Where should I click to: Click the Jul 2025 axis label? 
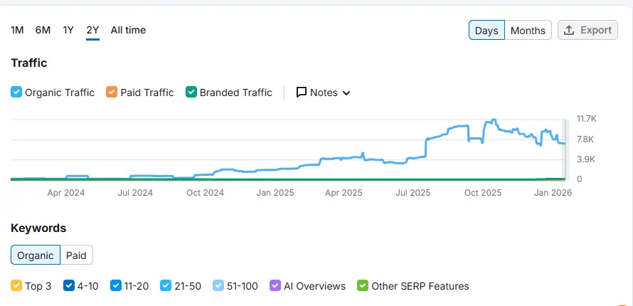(x=413, y=193)
